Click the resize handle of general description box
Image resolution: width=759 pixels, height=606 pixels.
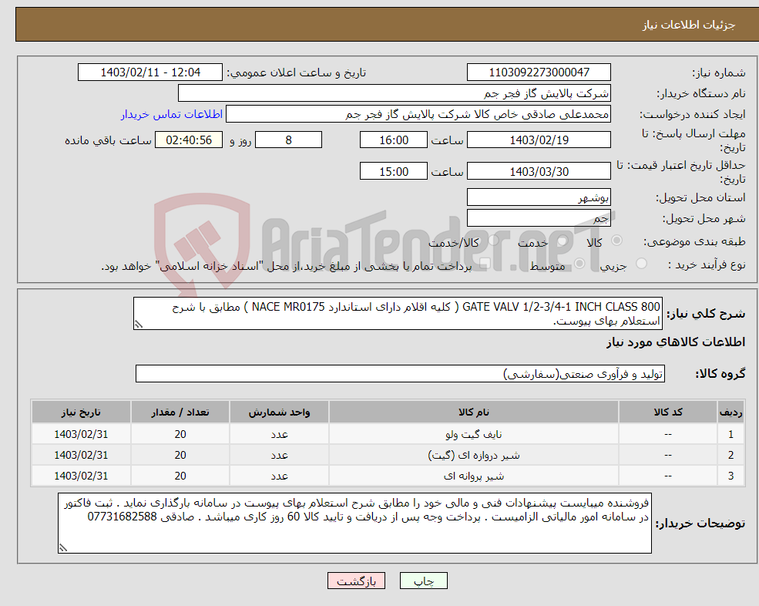[139, 325]
